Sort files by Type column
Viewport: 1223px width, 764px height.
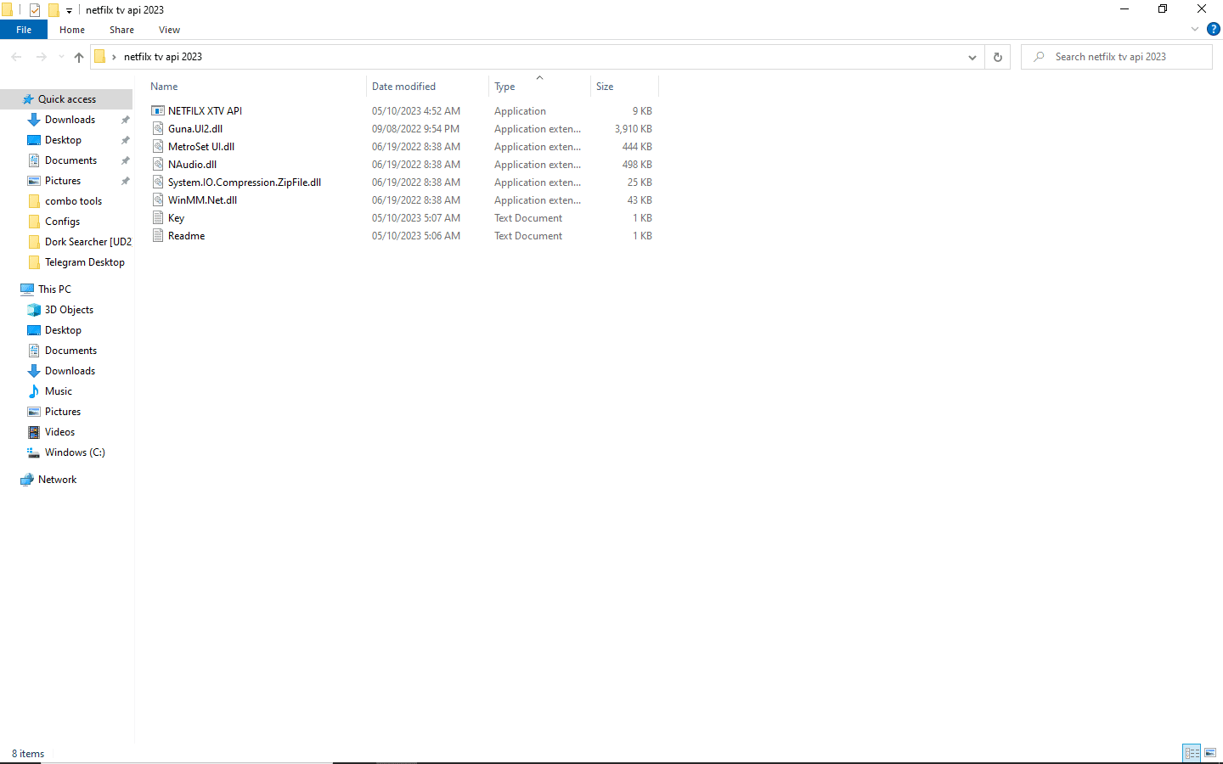(504, 87)
